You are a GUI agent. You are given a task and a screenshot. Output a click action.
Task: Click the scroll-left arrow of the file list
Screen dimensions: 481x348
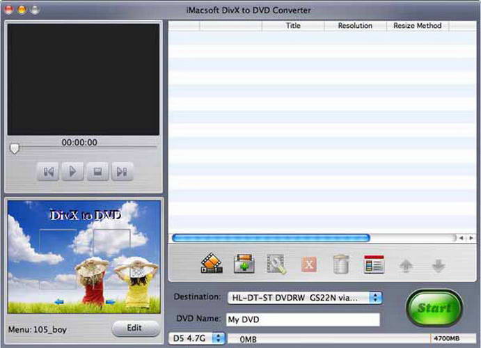coord(462,238)
